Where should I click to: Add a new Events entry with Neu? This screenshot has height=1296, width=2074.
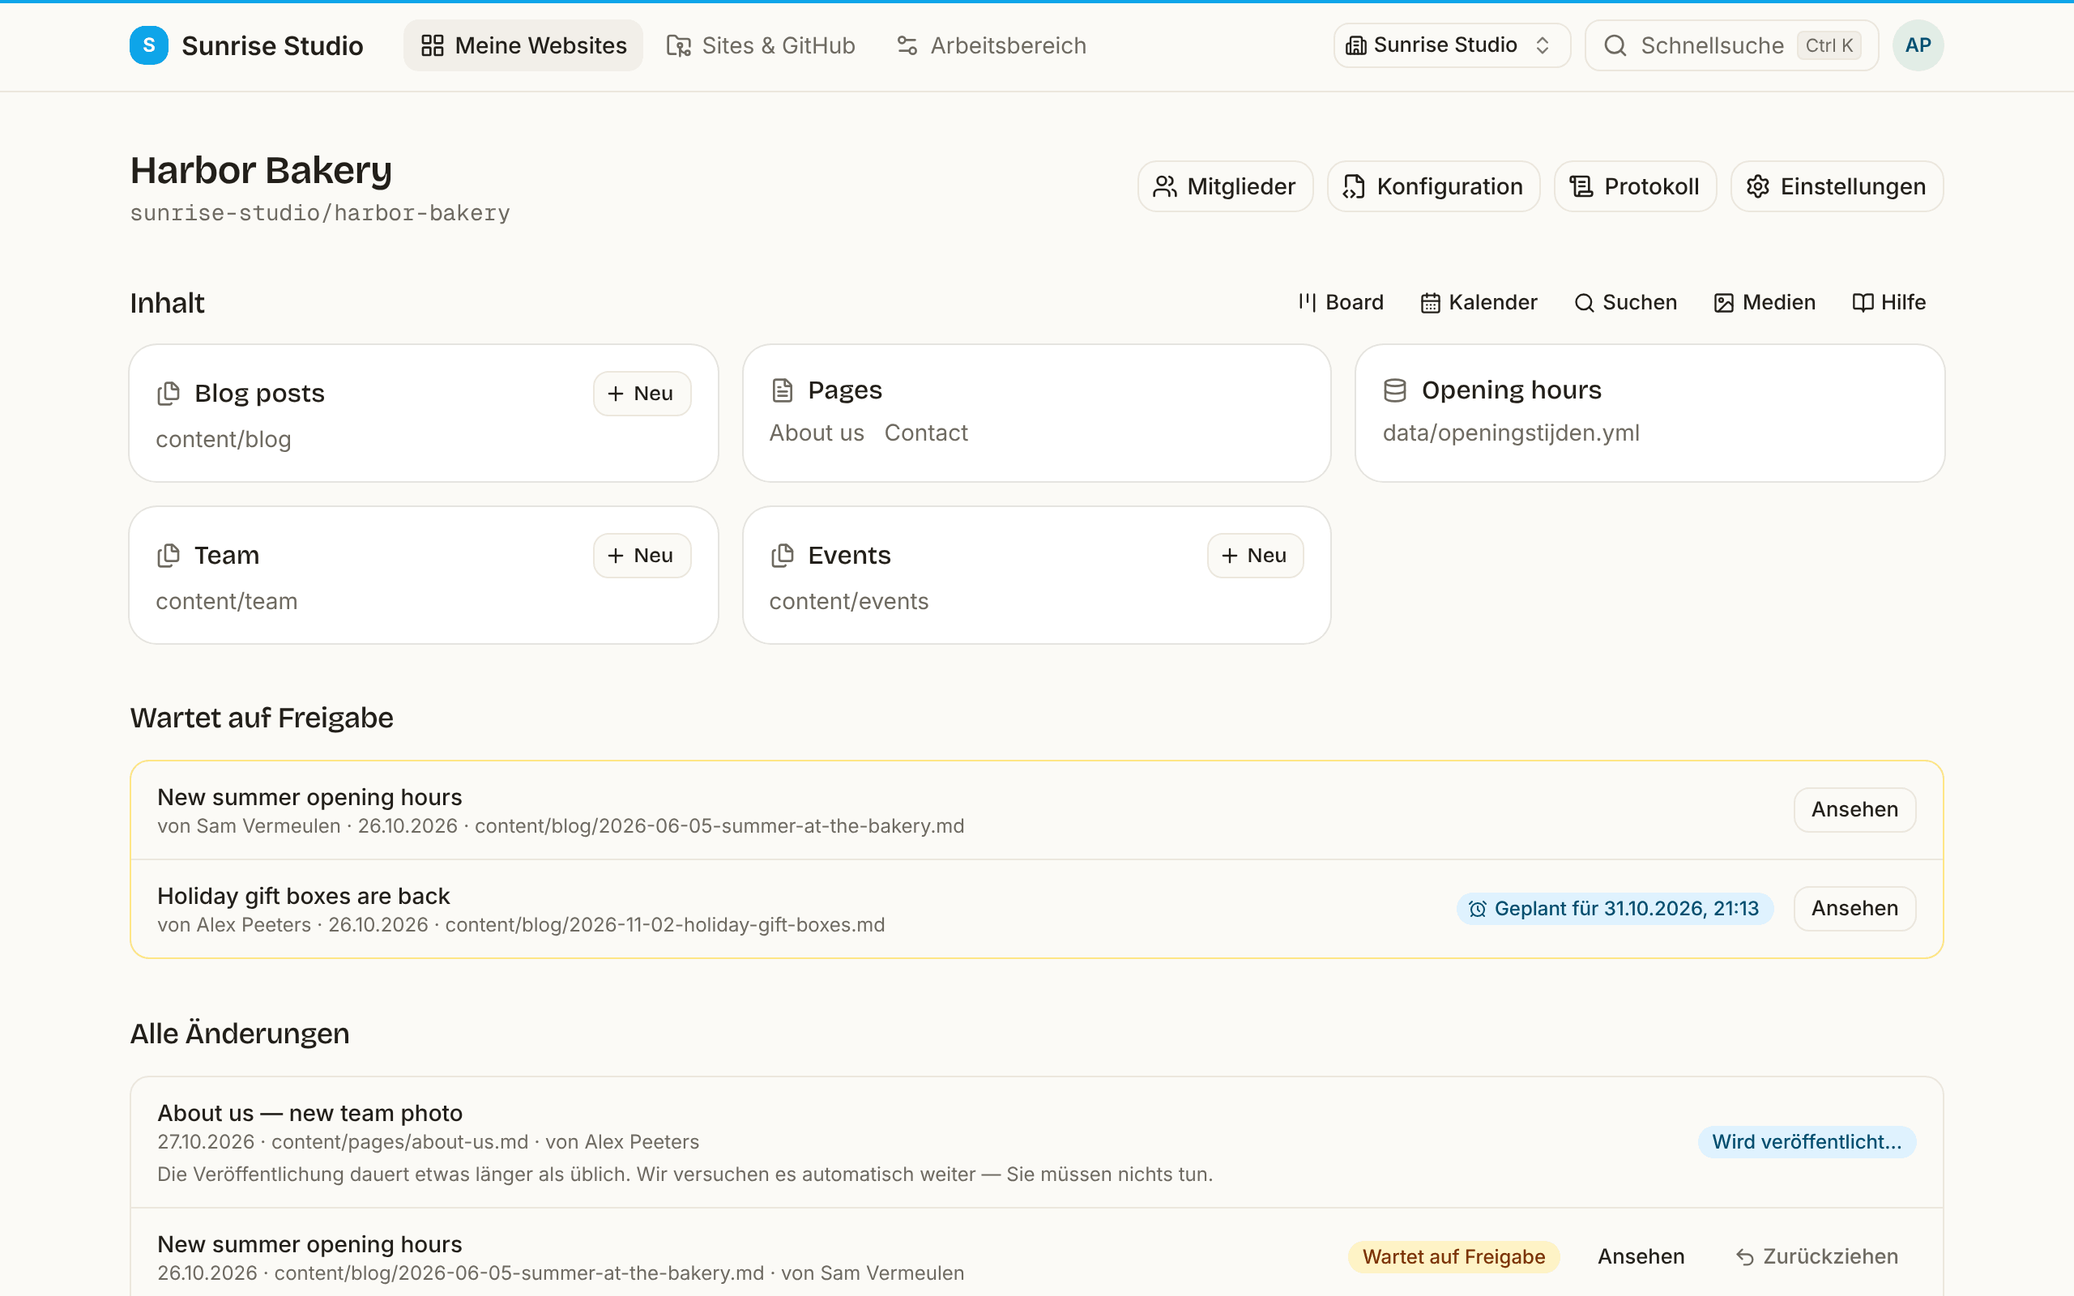pos(1255,556)
